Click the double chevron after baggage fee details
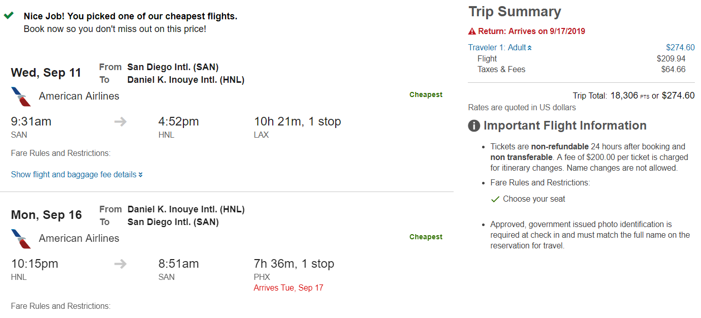The image size is (701, 318). coord(141,175)
